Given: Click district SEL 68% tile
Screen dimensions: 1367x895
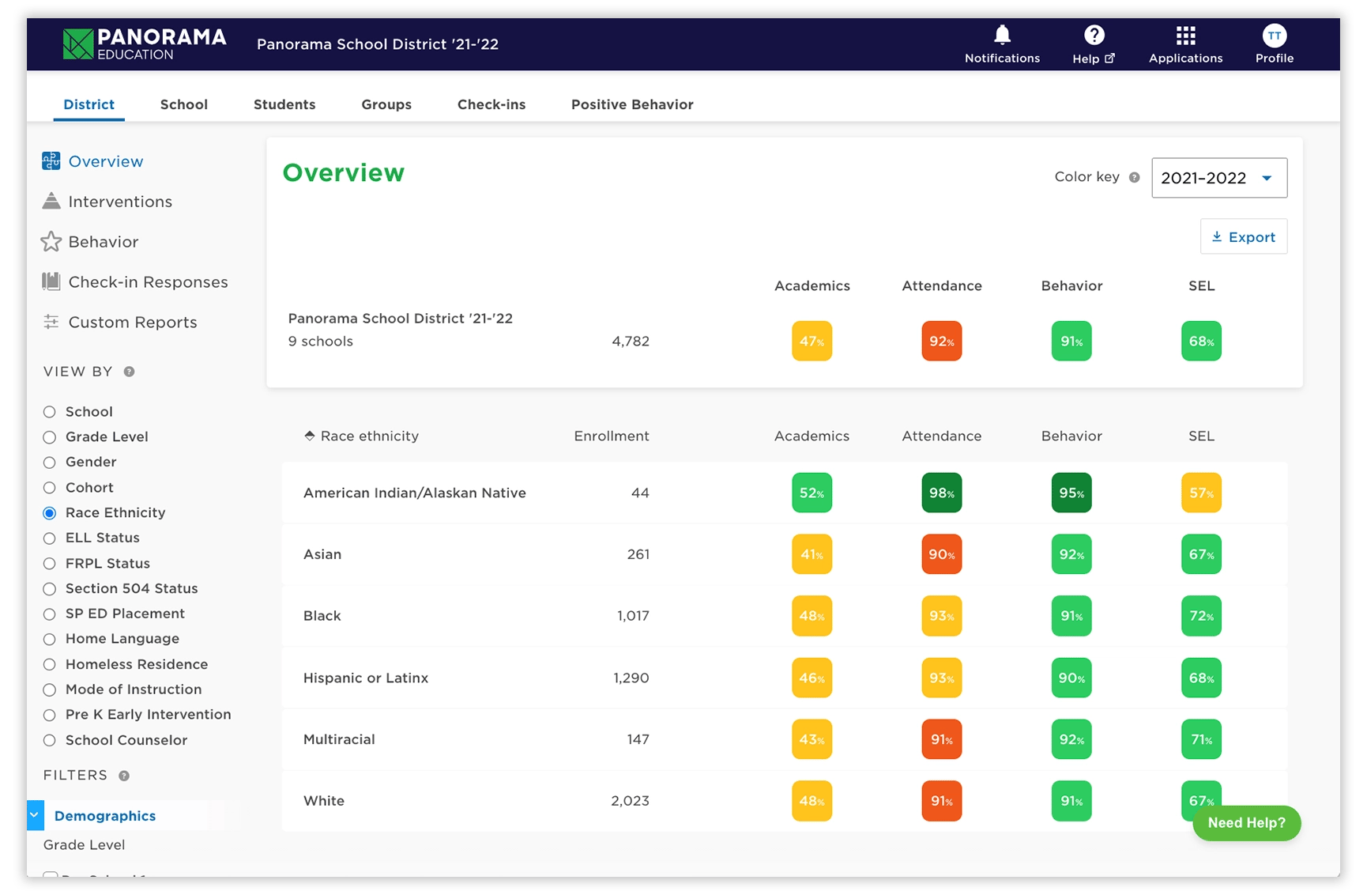Looking at the screenshot, I should point(1201,341).
